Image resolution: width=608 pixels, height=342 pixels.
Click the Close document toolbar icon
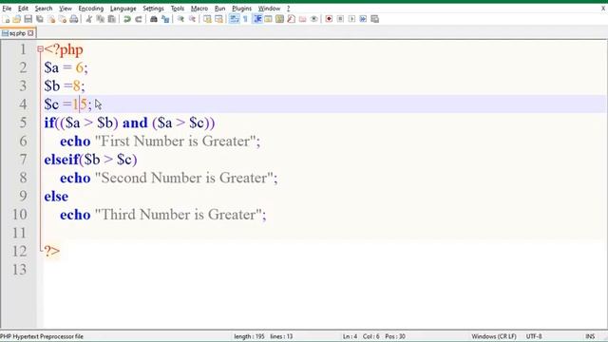(x=51, y=19)
